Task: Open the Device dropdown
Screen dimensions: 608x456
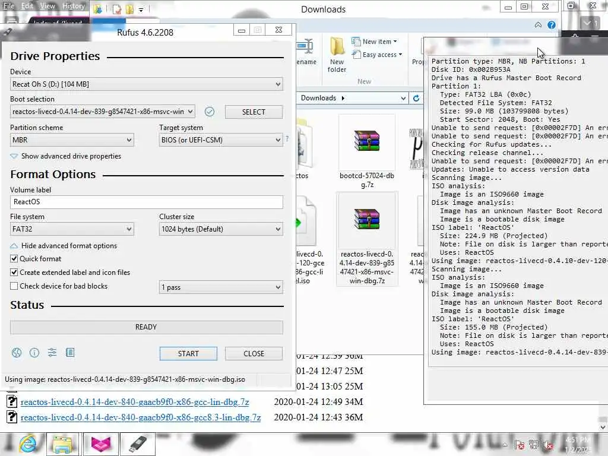Action: (x=147, y=84)
